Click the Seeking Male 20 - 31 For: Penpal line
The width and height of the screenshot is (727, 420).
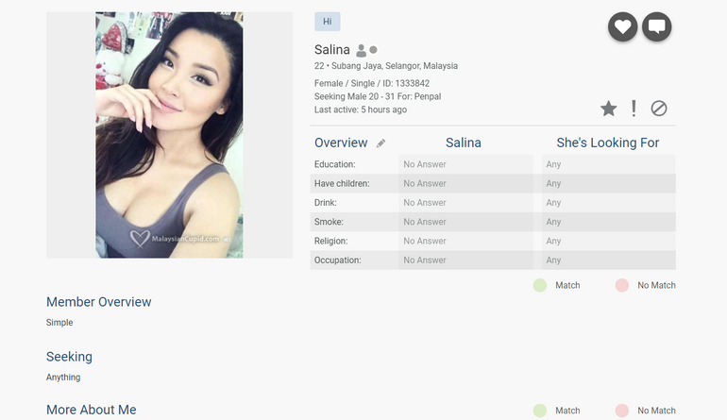click(378, 96)
